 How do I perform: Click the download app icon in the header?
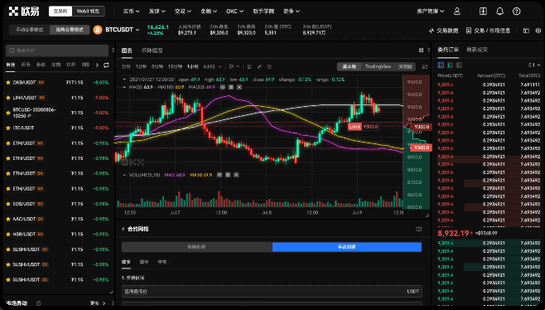pos(483,11)
